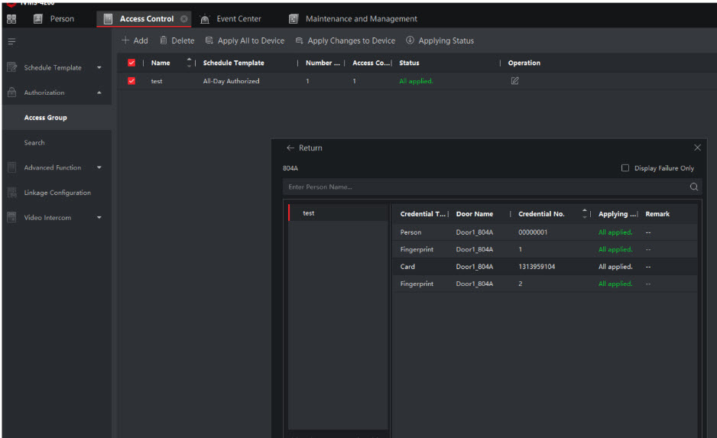Enable Display Failure Only checkbox
This screenshot has height=438, width=717.
tap(625, 168)
